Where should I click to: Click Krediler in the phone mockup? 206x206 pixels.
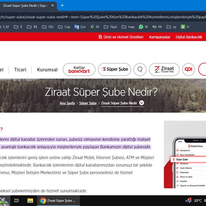[x=183, y=181]
